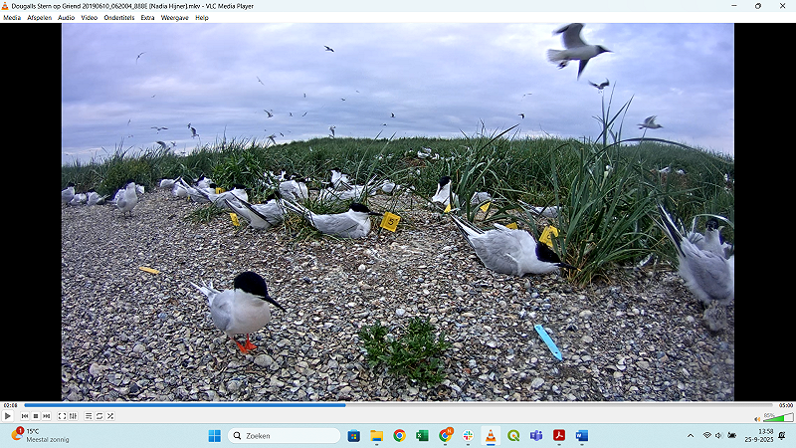This screenshot has width=796, height=448.
Task: Skip to next media item
Action: coord(46,416)
